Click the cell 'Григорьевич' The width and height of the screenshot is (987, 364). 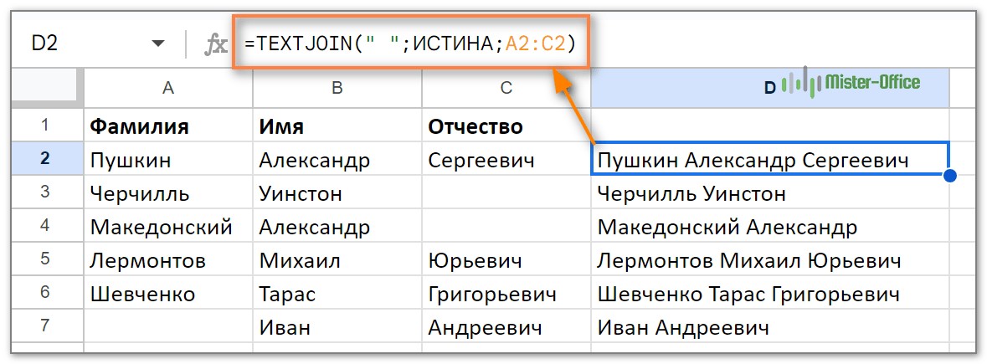[x=506, y=293]
